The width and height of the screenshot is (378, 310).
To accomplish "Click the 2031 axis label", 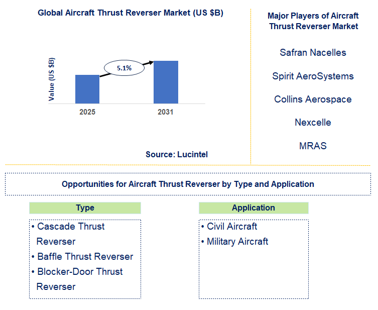I will (165, 112).
